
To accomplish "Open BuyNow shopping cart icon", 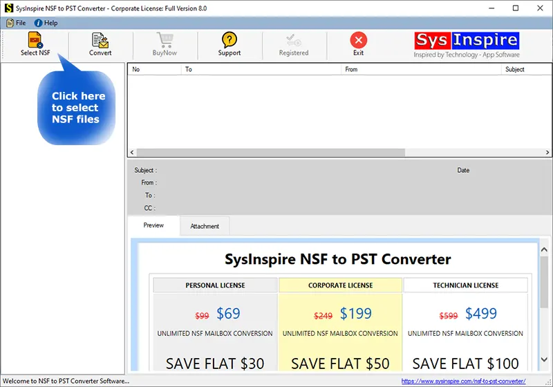I will [x=165, y=40].
